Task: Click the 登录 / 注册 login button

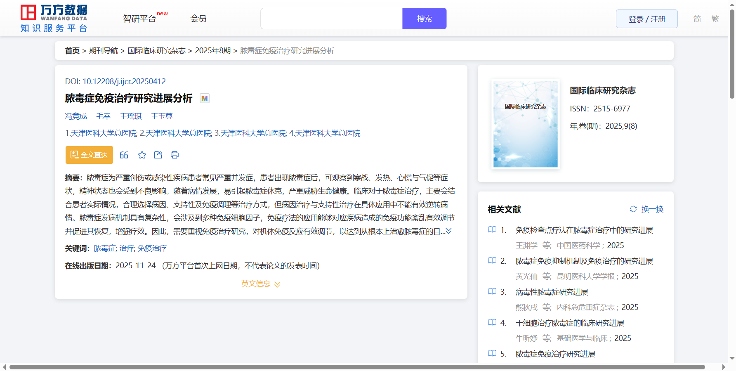Action: click(x=646, y=19)
